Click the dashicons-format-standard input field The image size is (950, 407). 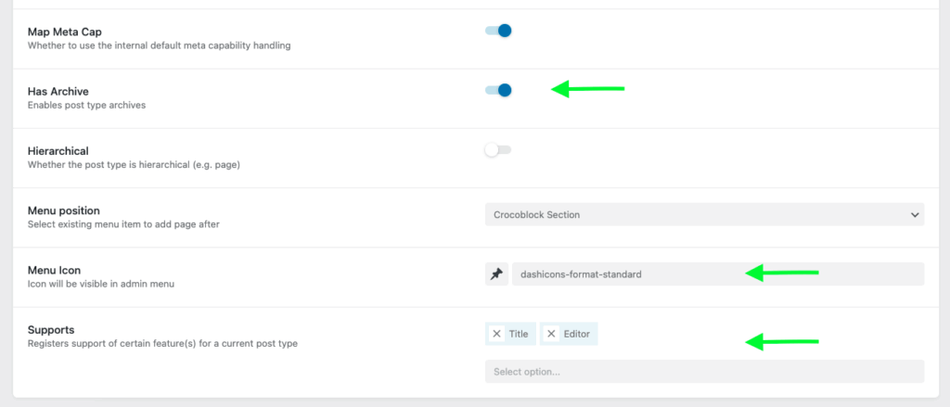631,274
